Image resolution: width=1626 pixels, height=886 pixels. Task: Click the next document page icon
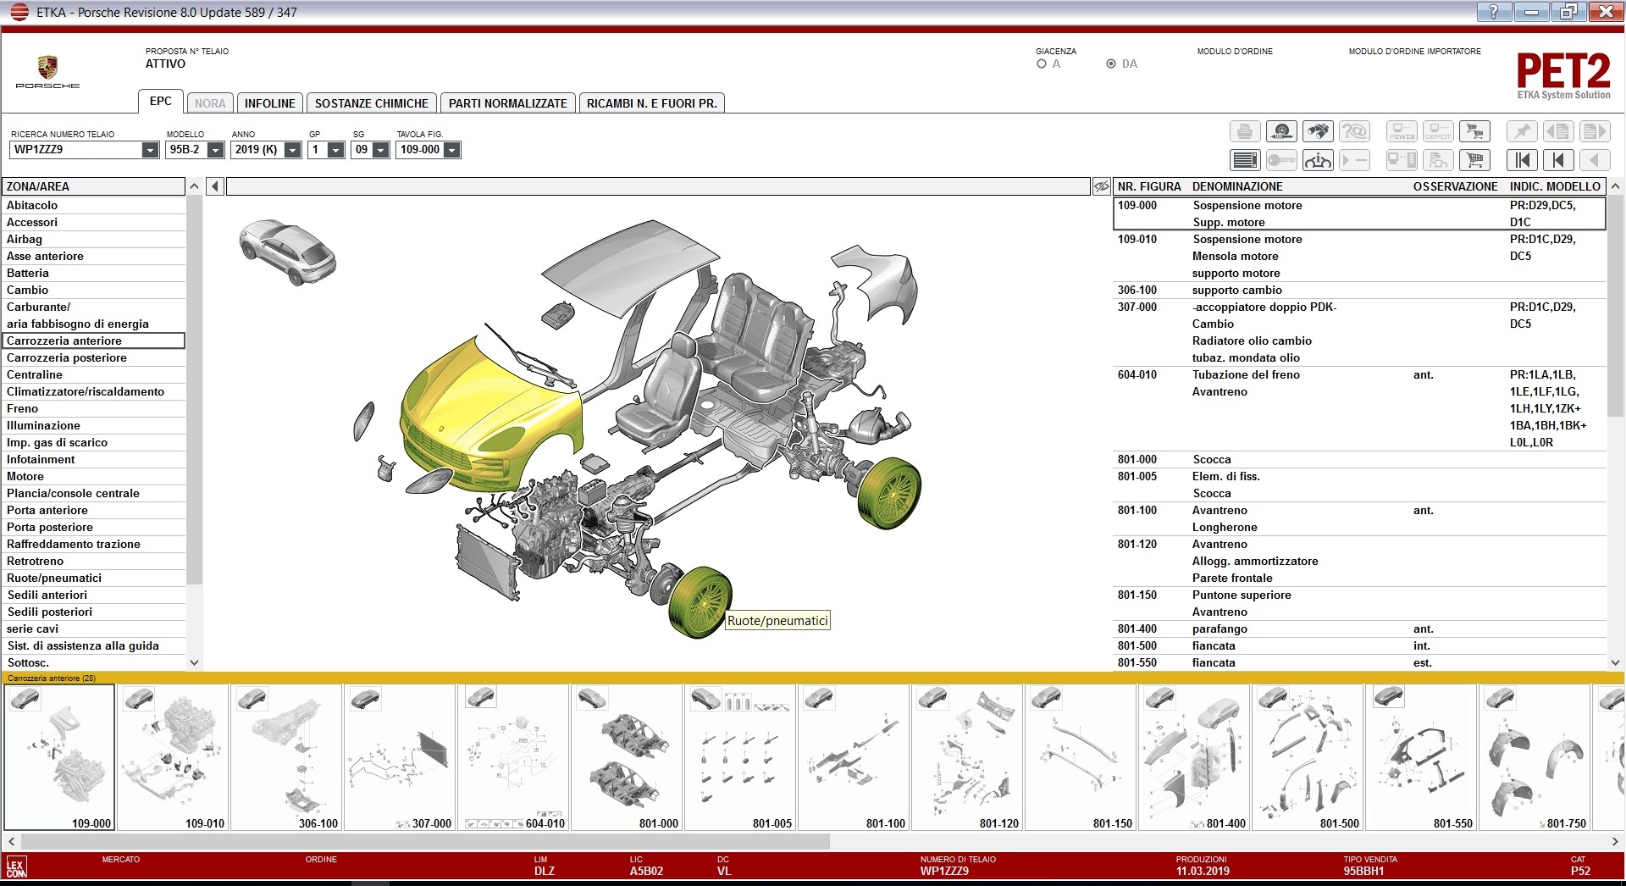(1595, 131)
